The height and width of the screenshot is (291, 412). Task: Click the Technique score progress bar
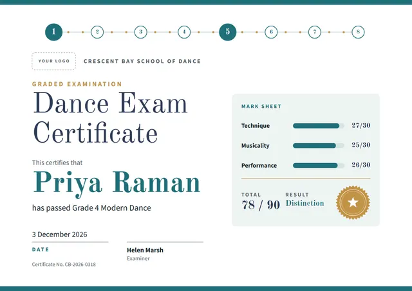point(319,126)
